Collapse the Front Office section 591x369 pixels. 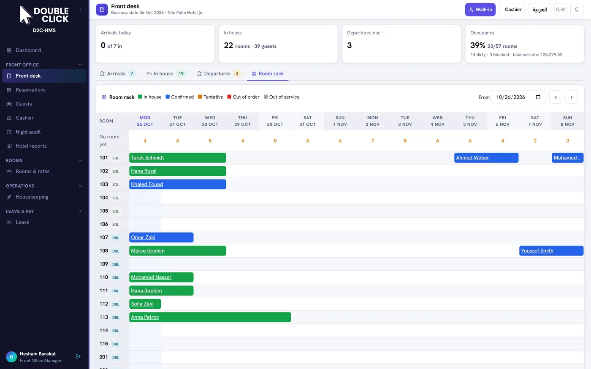click(x=80, y=65)
